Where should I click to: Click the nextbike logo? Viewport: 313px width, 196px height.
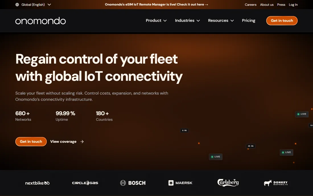[x=37, y=183]
